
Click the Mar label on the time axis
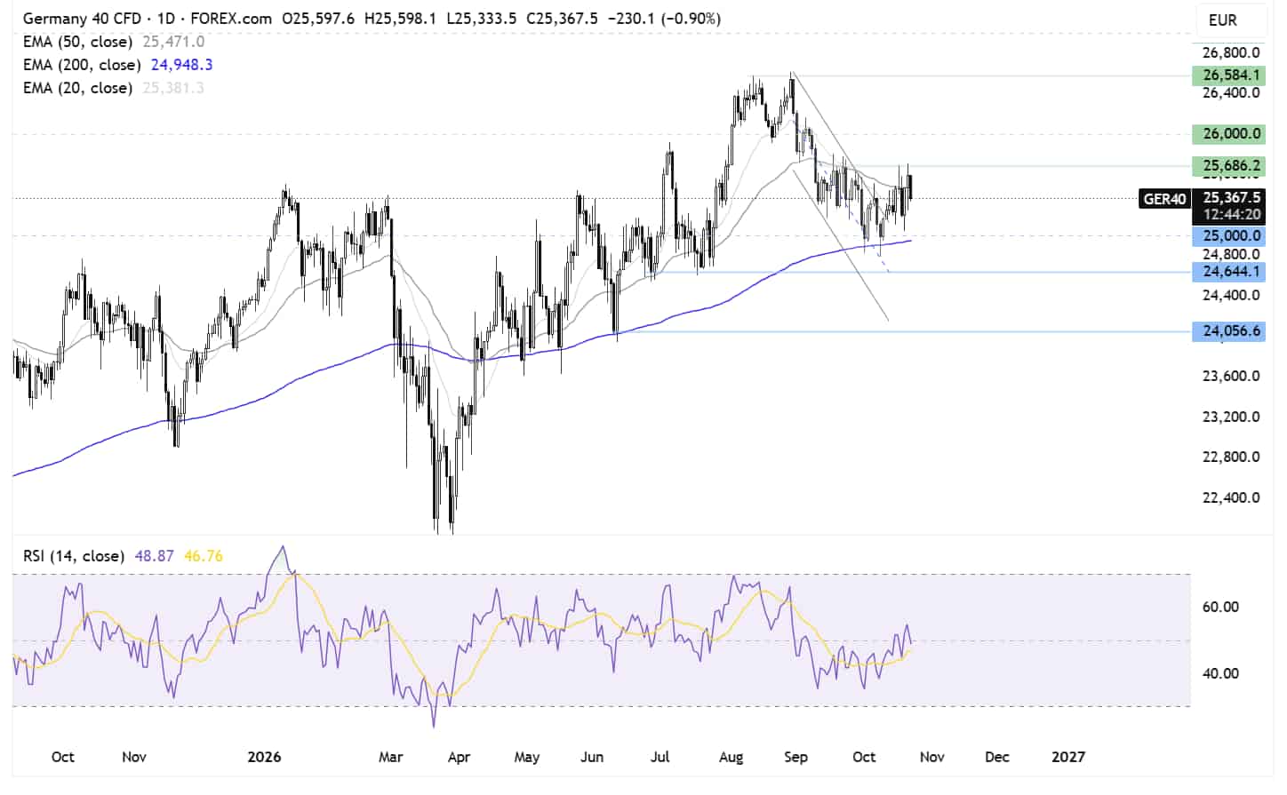click(390, 757)
